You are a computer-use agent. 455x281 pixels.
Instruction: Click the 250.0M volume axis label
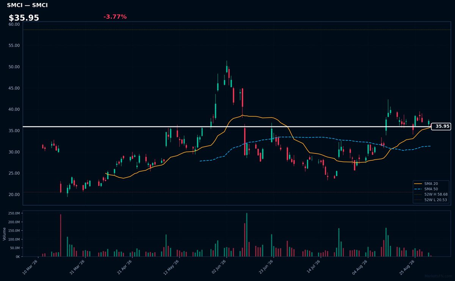click(14, 214)
